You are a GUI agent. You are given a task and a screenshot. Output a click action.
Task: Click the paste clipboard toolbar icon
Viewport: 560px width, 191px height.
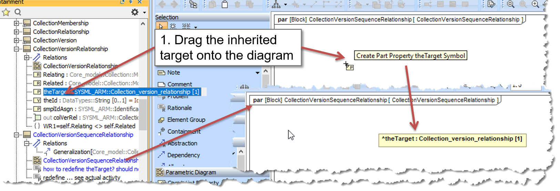(x=225, y=4)
